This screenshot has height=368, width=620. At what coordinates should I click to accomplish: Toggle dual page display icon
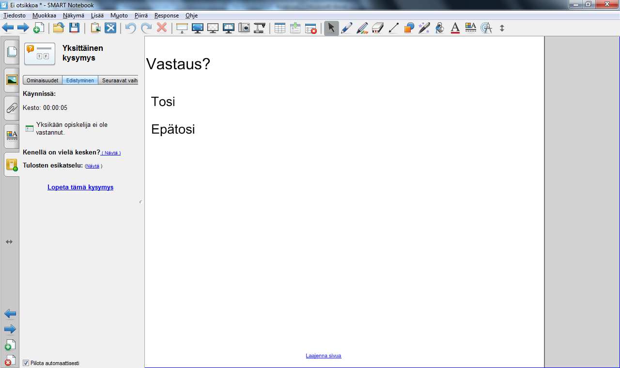tap(229, 28)
